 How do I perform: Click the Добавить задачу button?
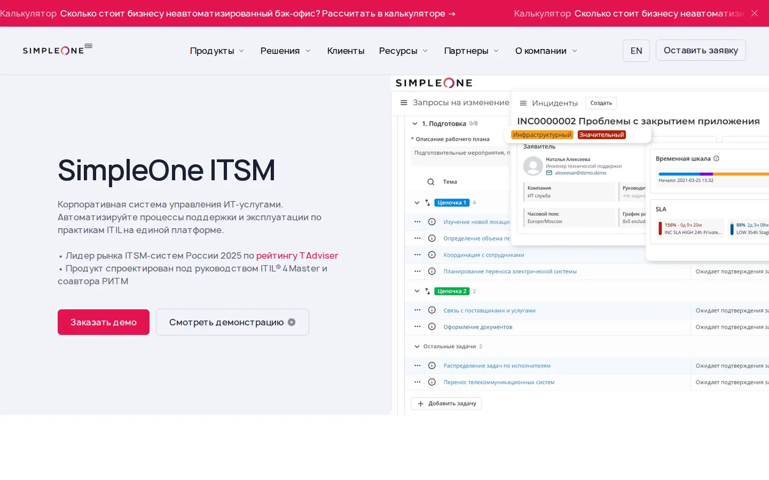446,404
